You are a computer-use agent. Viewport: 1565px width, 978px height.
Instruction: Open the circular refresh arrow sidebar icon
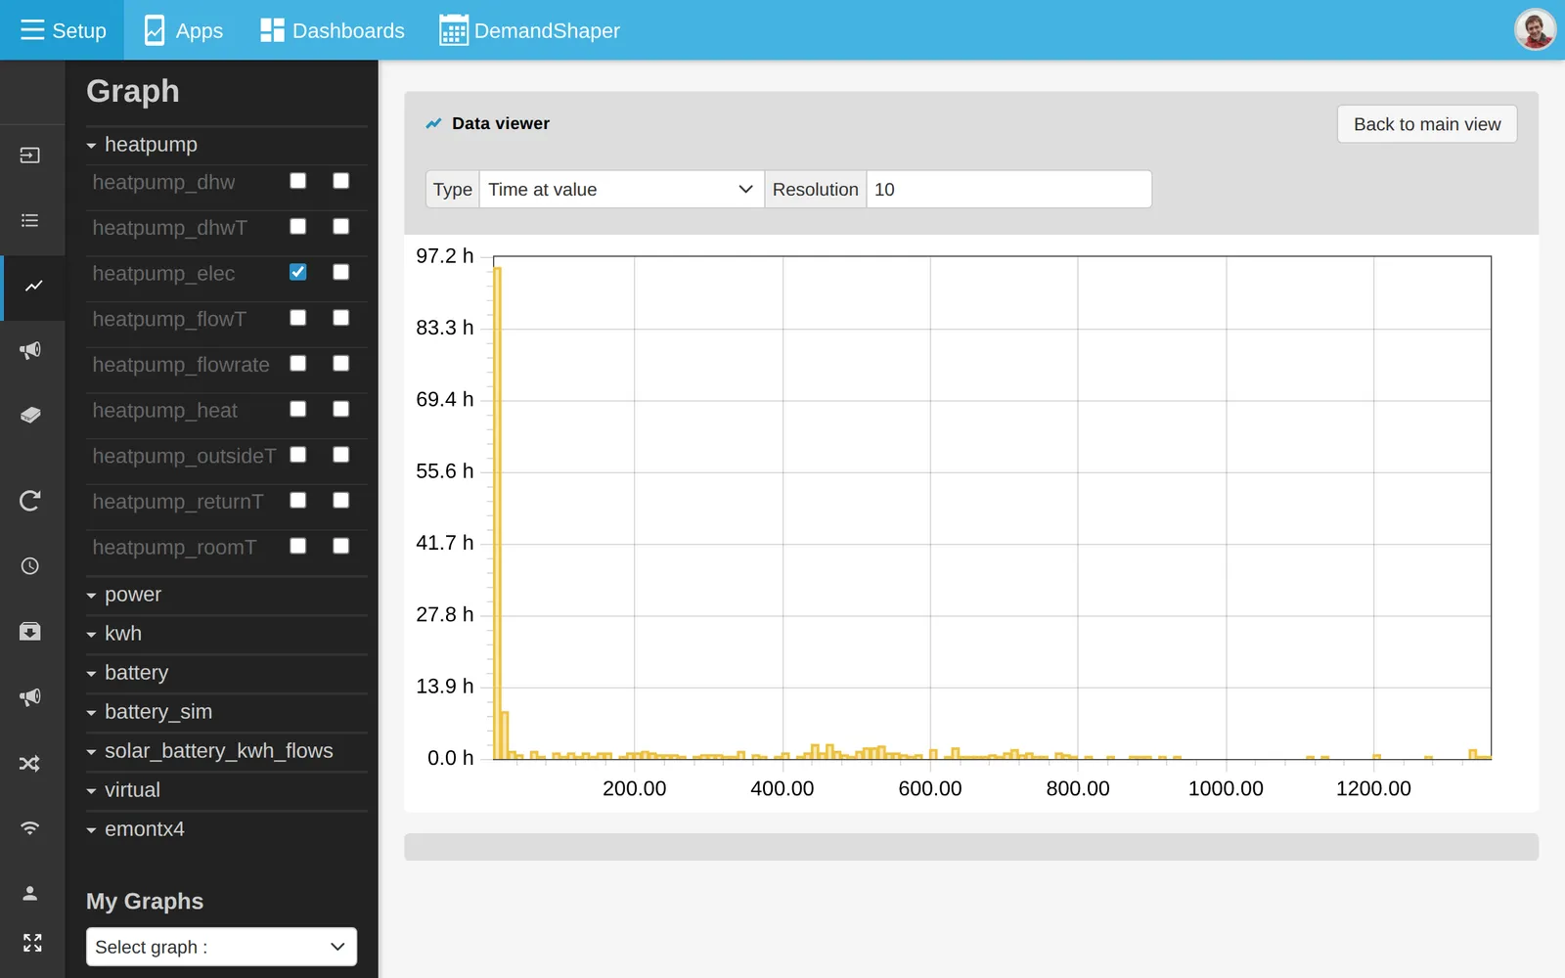pyautogui.click(x=30, y=501)
